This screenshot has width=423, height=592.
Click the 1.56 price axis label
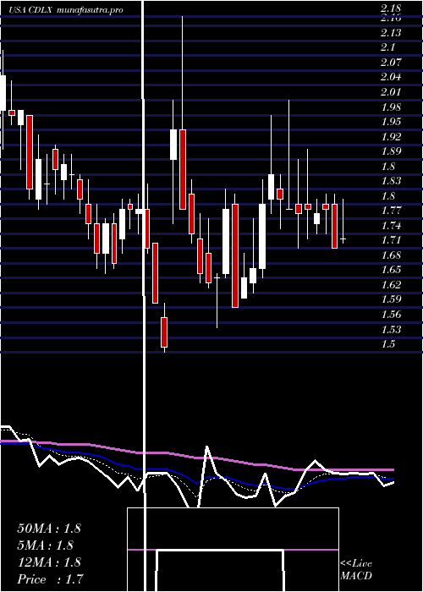tap(391, 315)
